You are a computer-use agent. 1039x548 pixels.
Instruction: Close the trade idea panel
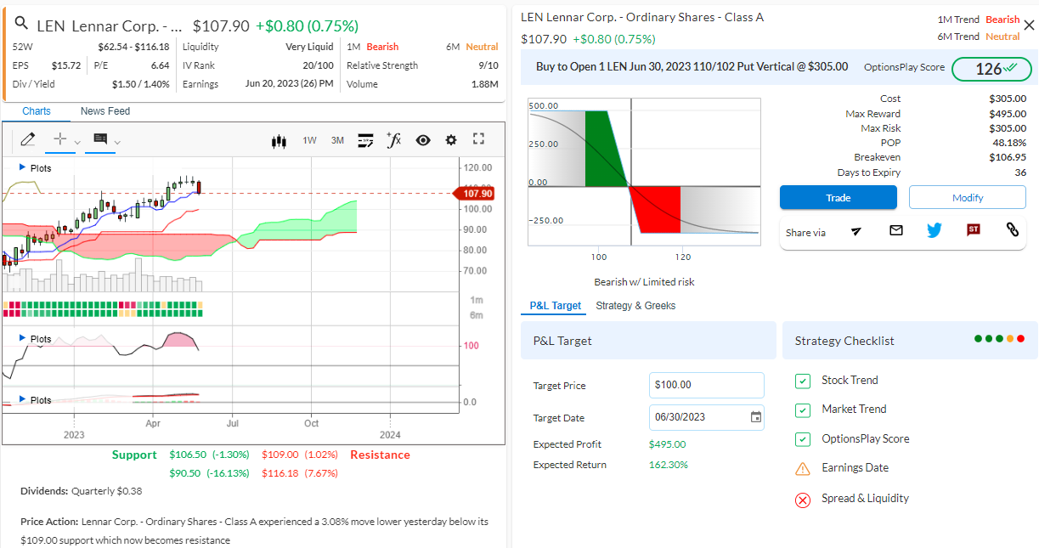coord(1029,25)
